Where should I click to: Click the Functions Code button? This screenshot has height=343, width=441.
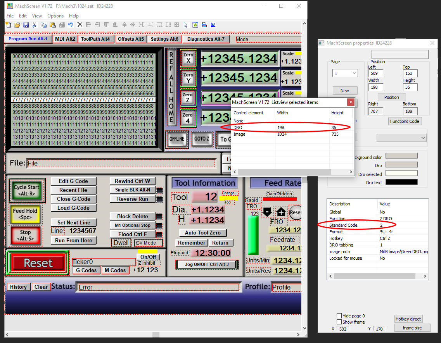pos(405,121)
